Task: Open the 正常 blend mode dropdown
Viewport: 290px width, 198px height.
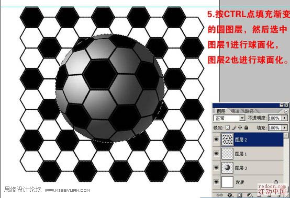Action: coord(242,118)
